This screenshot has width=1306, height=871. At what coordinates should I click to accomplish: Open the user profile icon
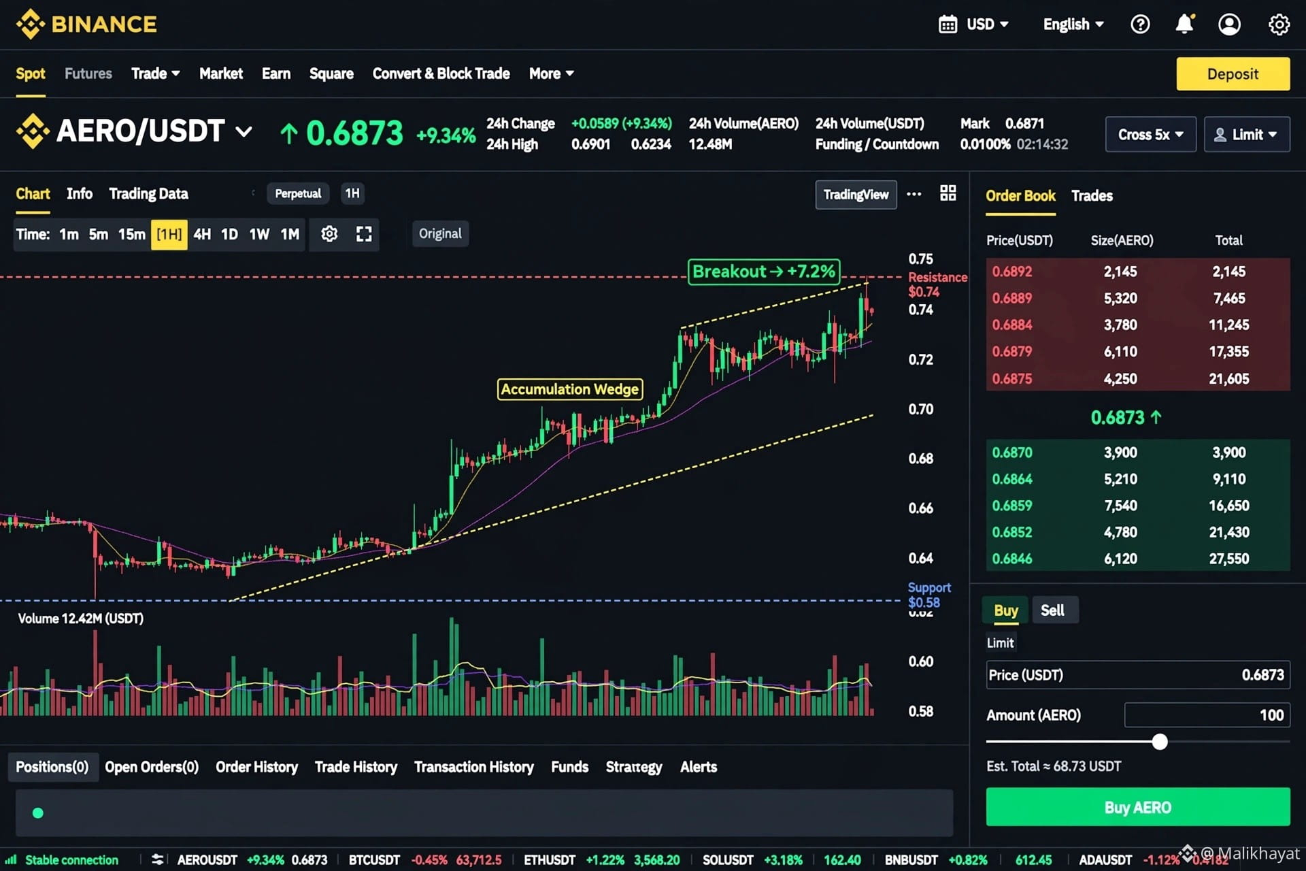[x=1229, y=24]
